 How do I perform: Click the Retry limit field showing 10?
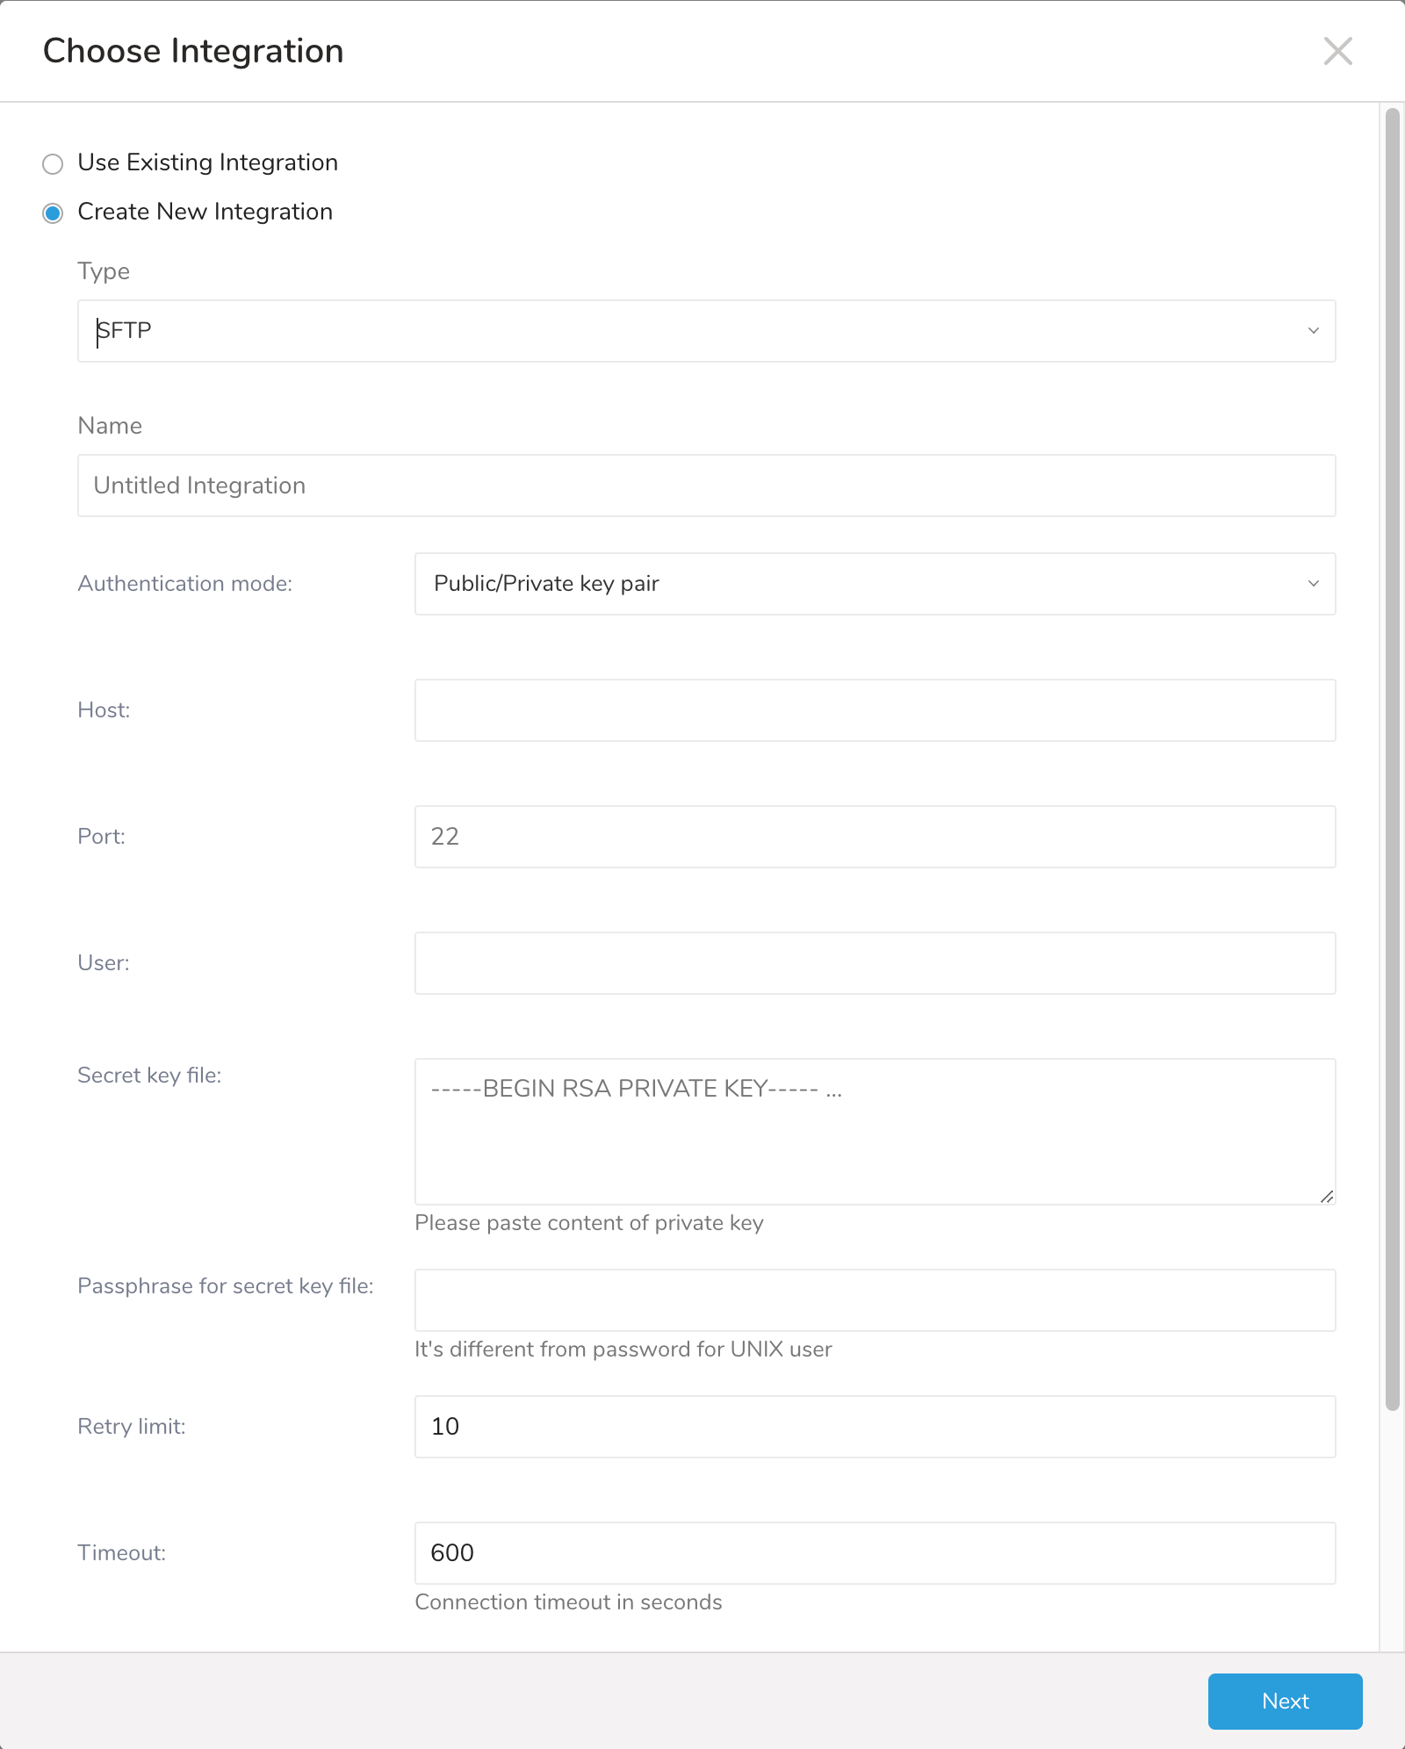875,1427
